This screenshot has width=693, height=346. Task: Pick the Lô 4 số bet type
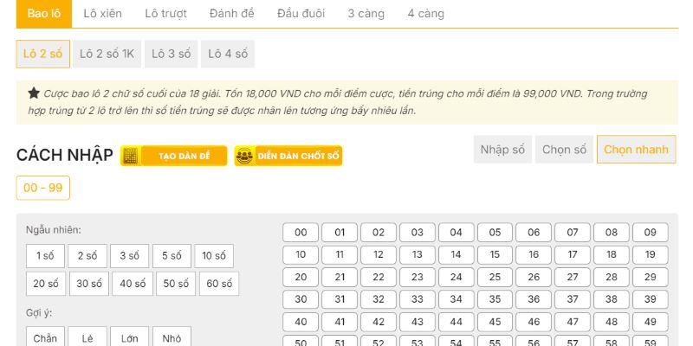228,54
